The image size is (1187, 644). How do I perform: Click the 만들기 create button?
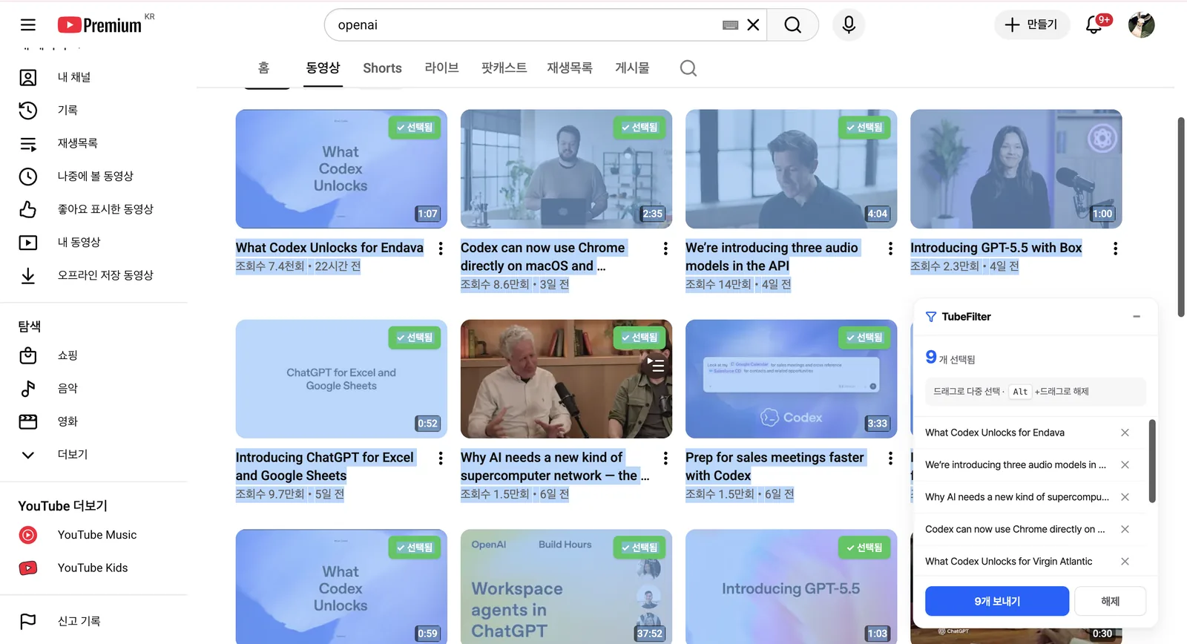coord(1031,24)
